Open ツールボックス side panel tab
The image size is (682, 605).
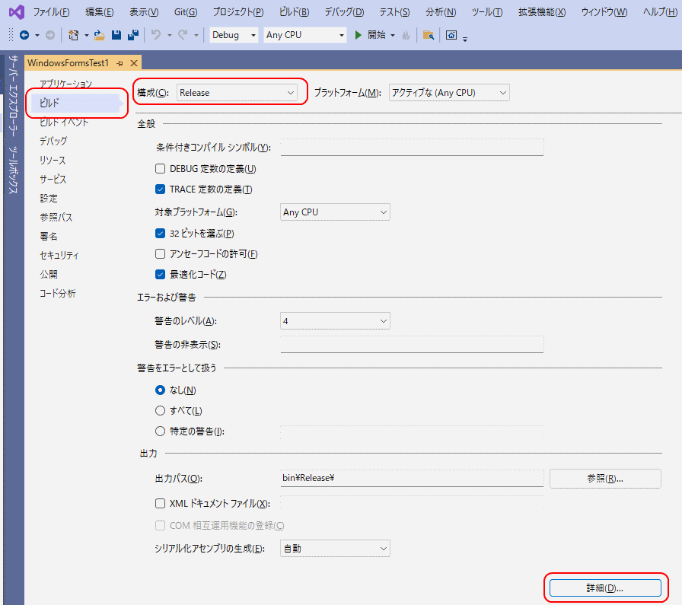click(x=14, y=170)
